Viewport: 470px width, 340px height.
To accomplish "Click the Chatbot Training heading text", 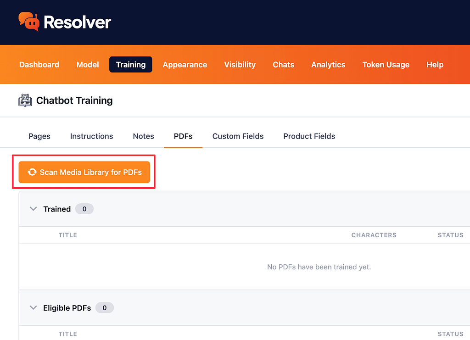I will point(74,100).
